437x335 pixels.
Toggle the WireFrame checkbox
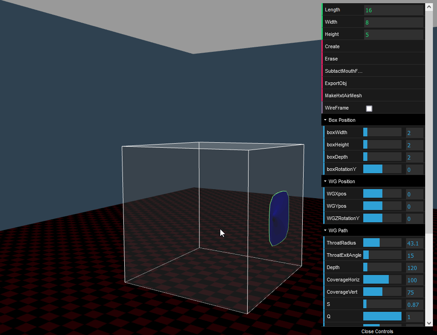pyautogui.click(x=369, y=108)
